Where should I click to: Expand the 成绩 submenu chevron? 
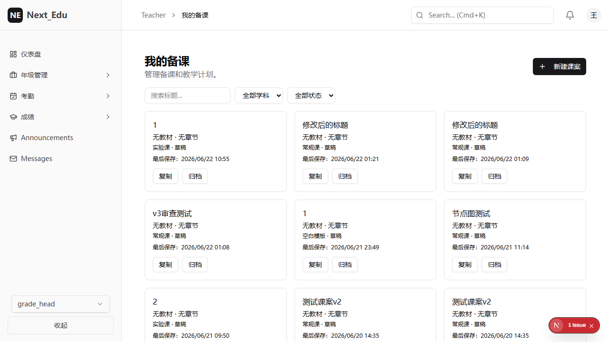(x=108, y=117)
